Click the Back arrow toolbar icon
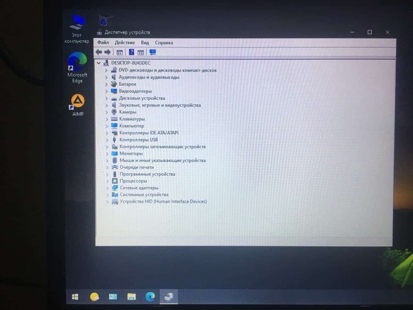This screenshot has height=310, width=413. click(99, 52)
